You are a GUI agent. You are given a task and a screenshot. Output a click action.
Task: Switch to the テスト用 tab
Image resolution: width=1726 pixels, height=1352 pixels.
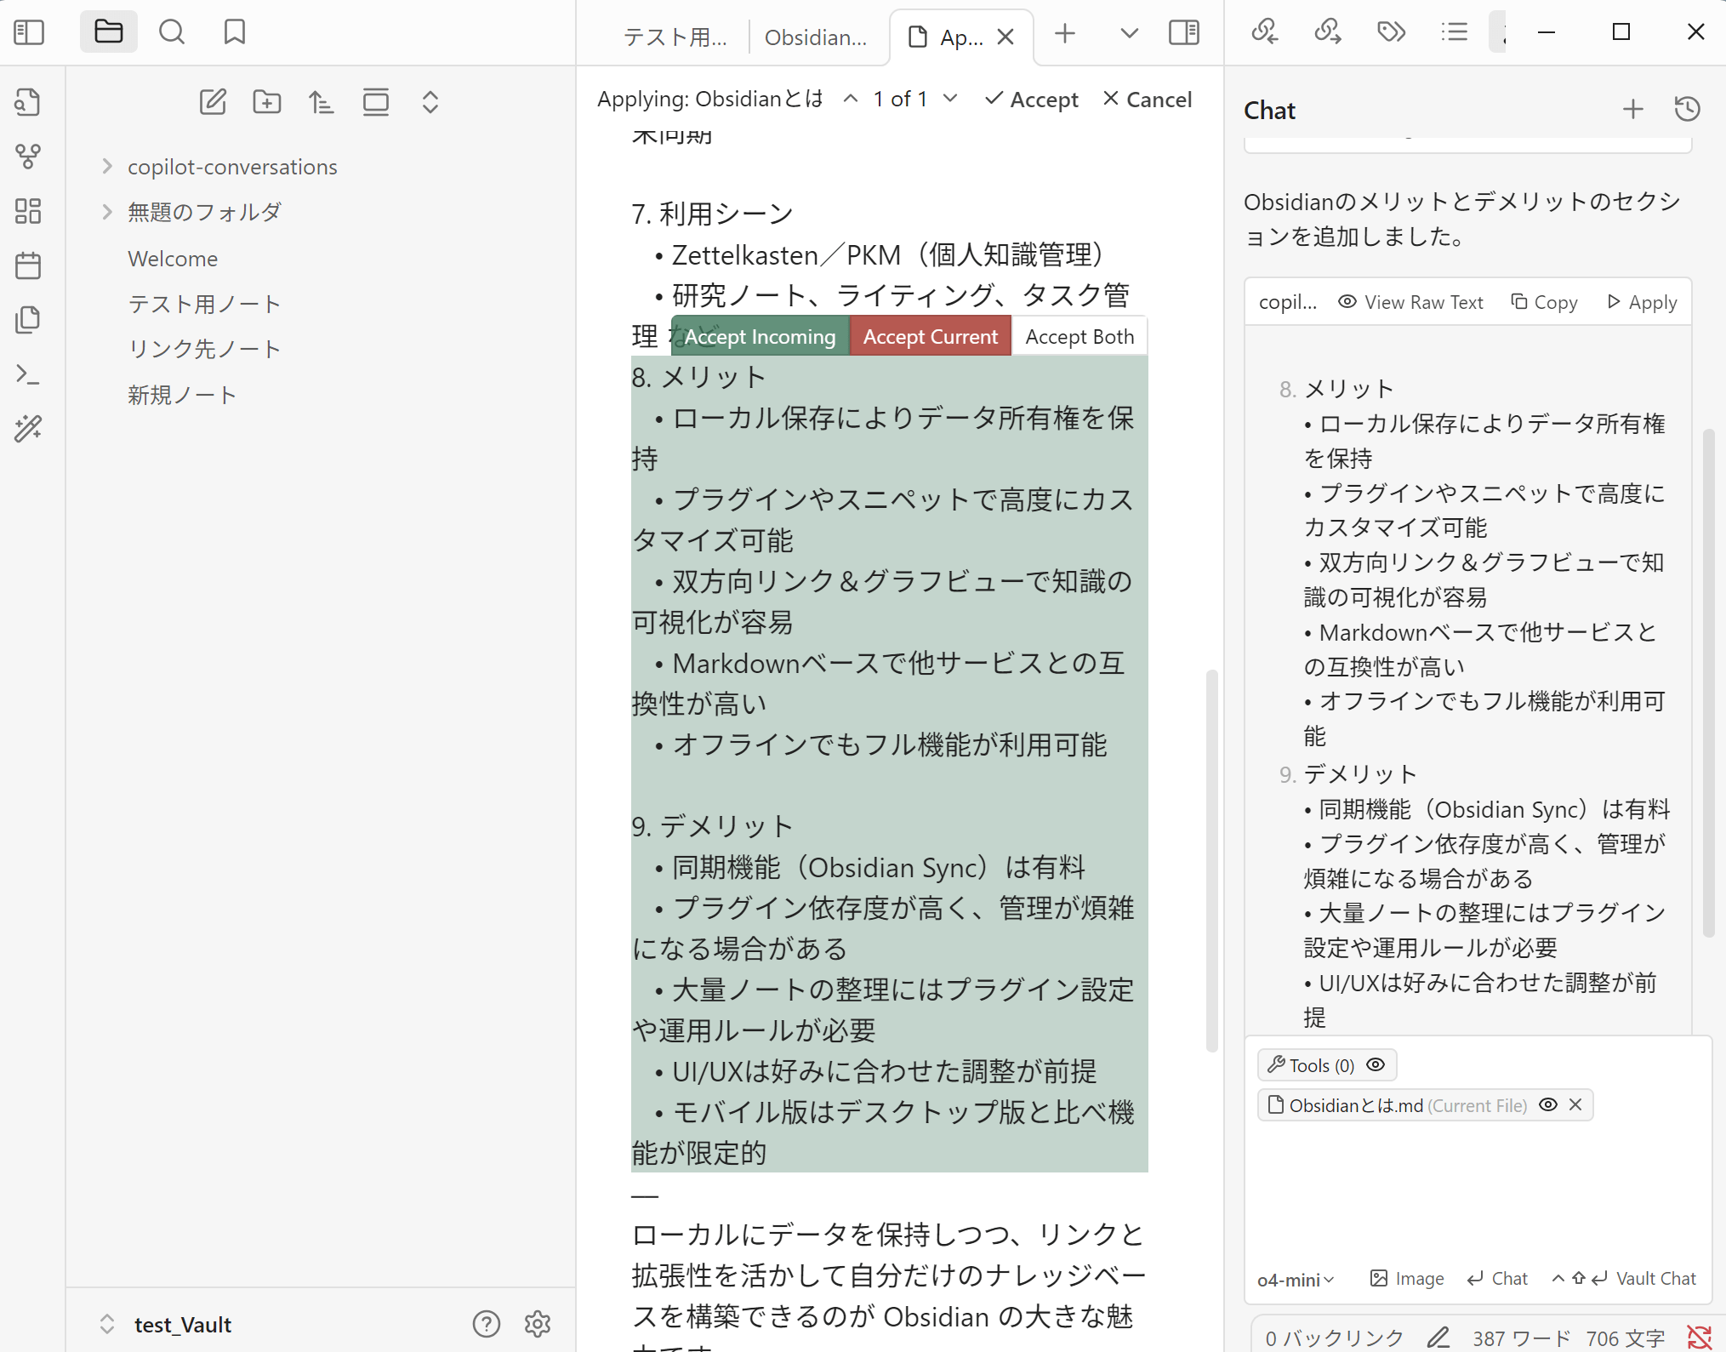pos(675,37)
